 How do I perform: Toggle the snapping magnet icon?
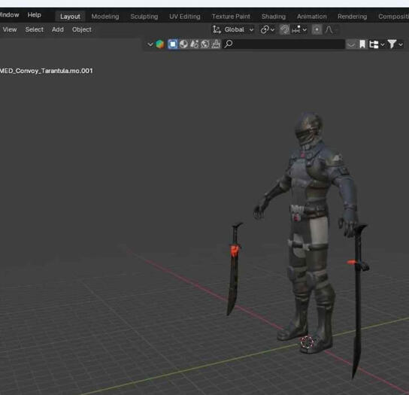tap(284, 29)
